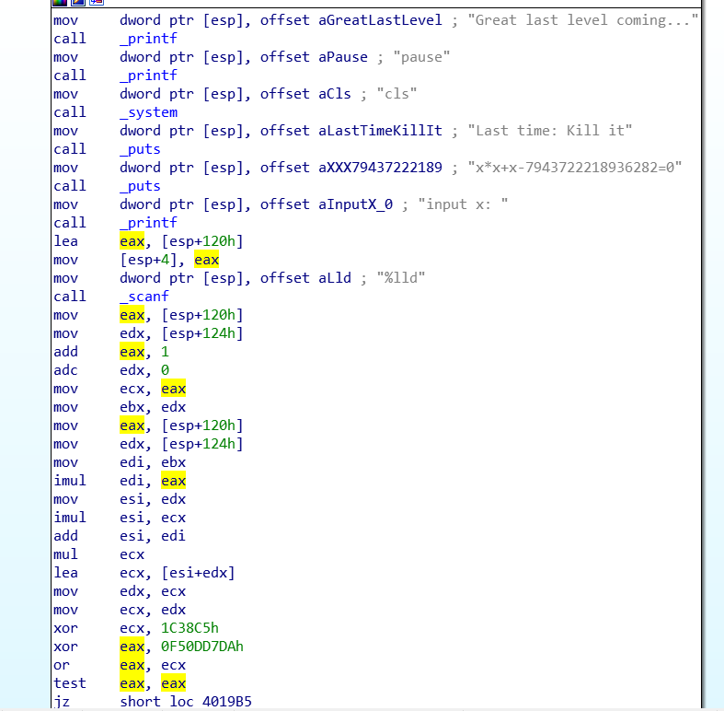
Task: Click [esp+120h] in the lea eax line
Action: 202,241
